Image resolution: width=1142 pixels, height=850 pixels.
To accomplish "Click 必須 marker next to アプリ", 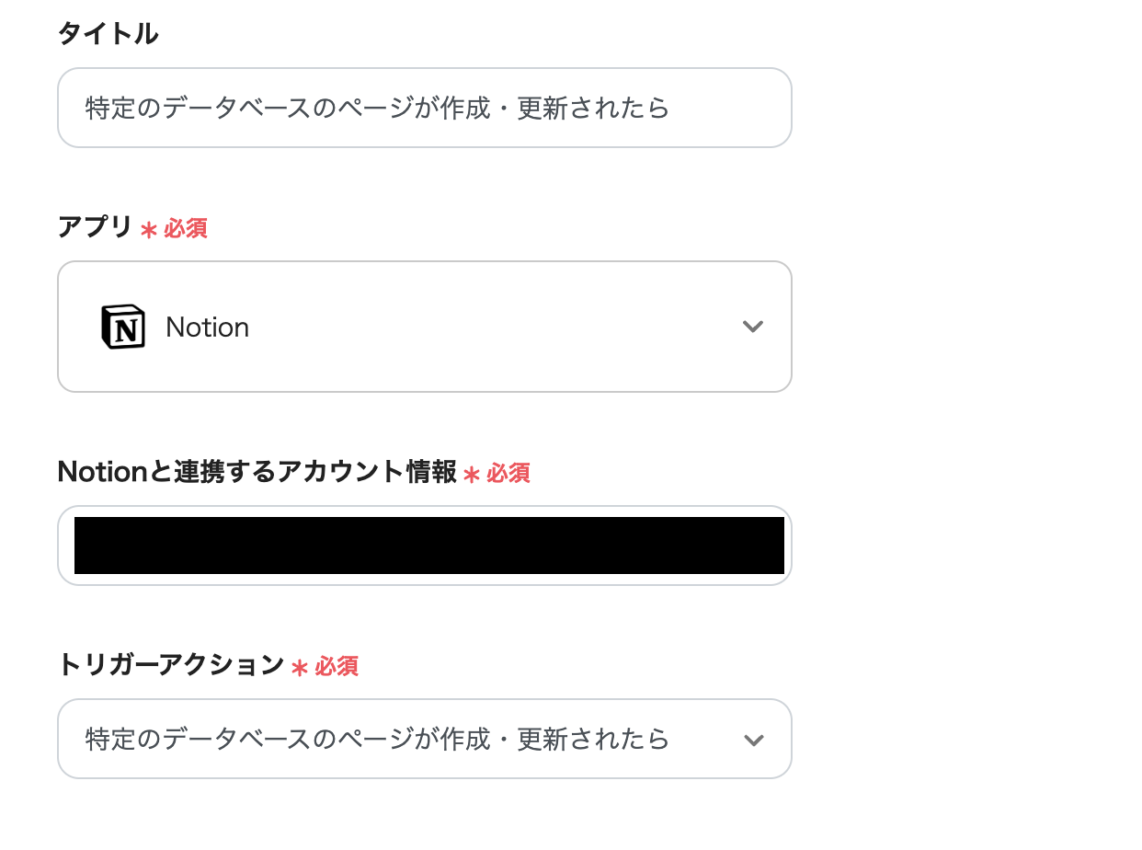I will (186, 229).
